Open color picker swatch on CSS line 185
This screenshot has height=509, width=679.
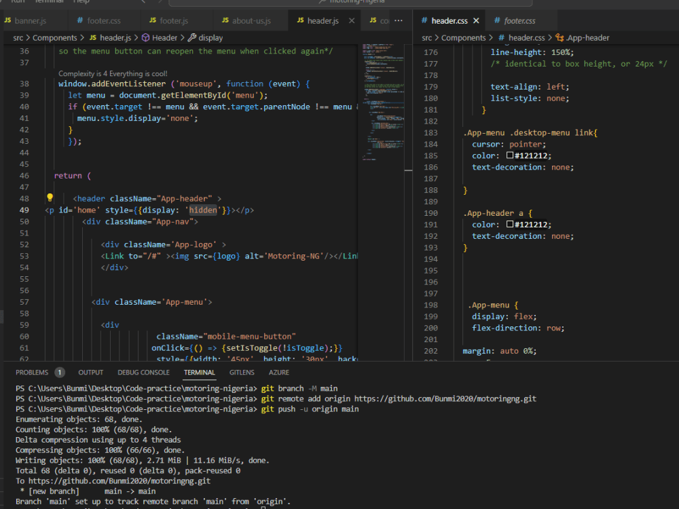510,155
